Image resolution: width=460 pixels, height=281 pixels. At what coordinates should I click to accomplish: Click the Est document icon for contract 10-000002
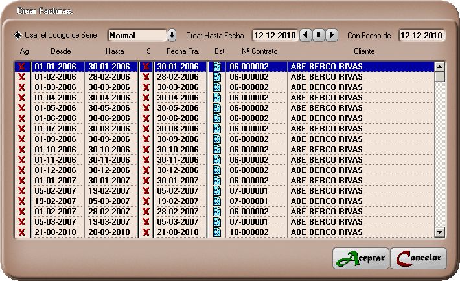[x=217, y=232]
